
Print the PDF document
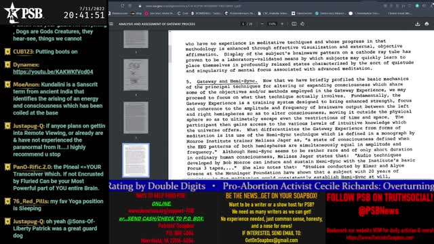tap(427, 24)
